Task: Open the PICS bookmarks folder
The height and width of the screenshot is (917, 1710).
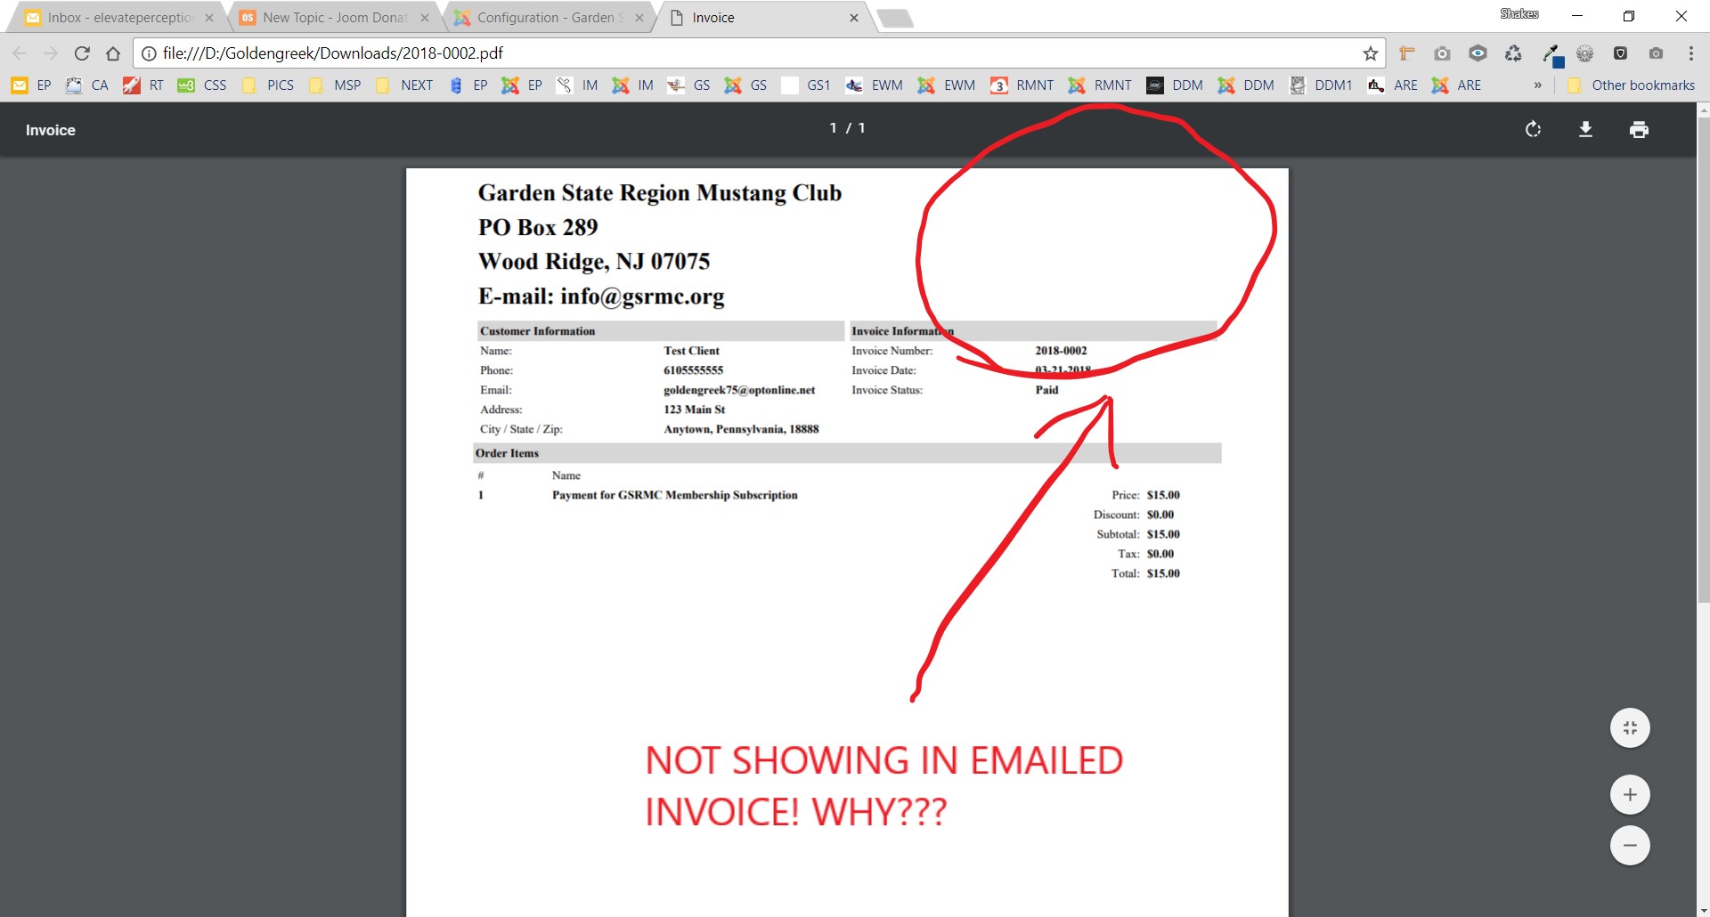Action: (x=268, y=85)
